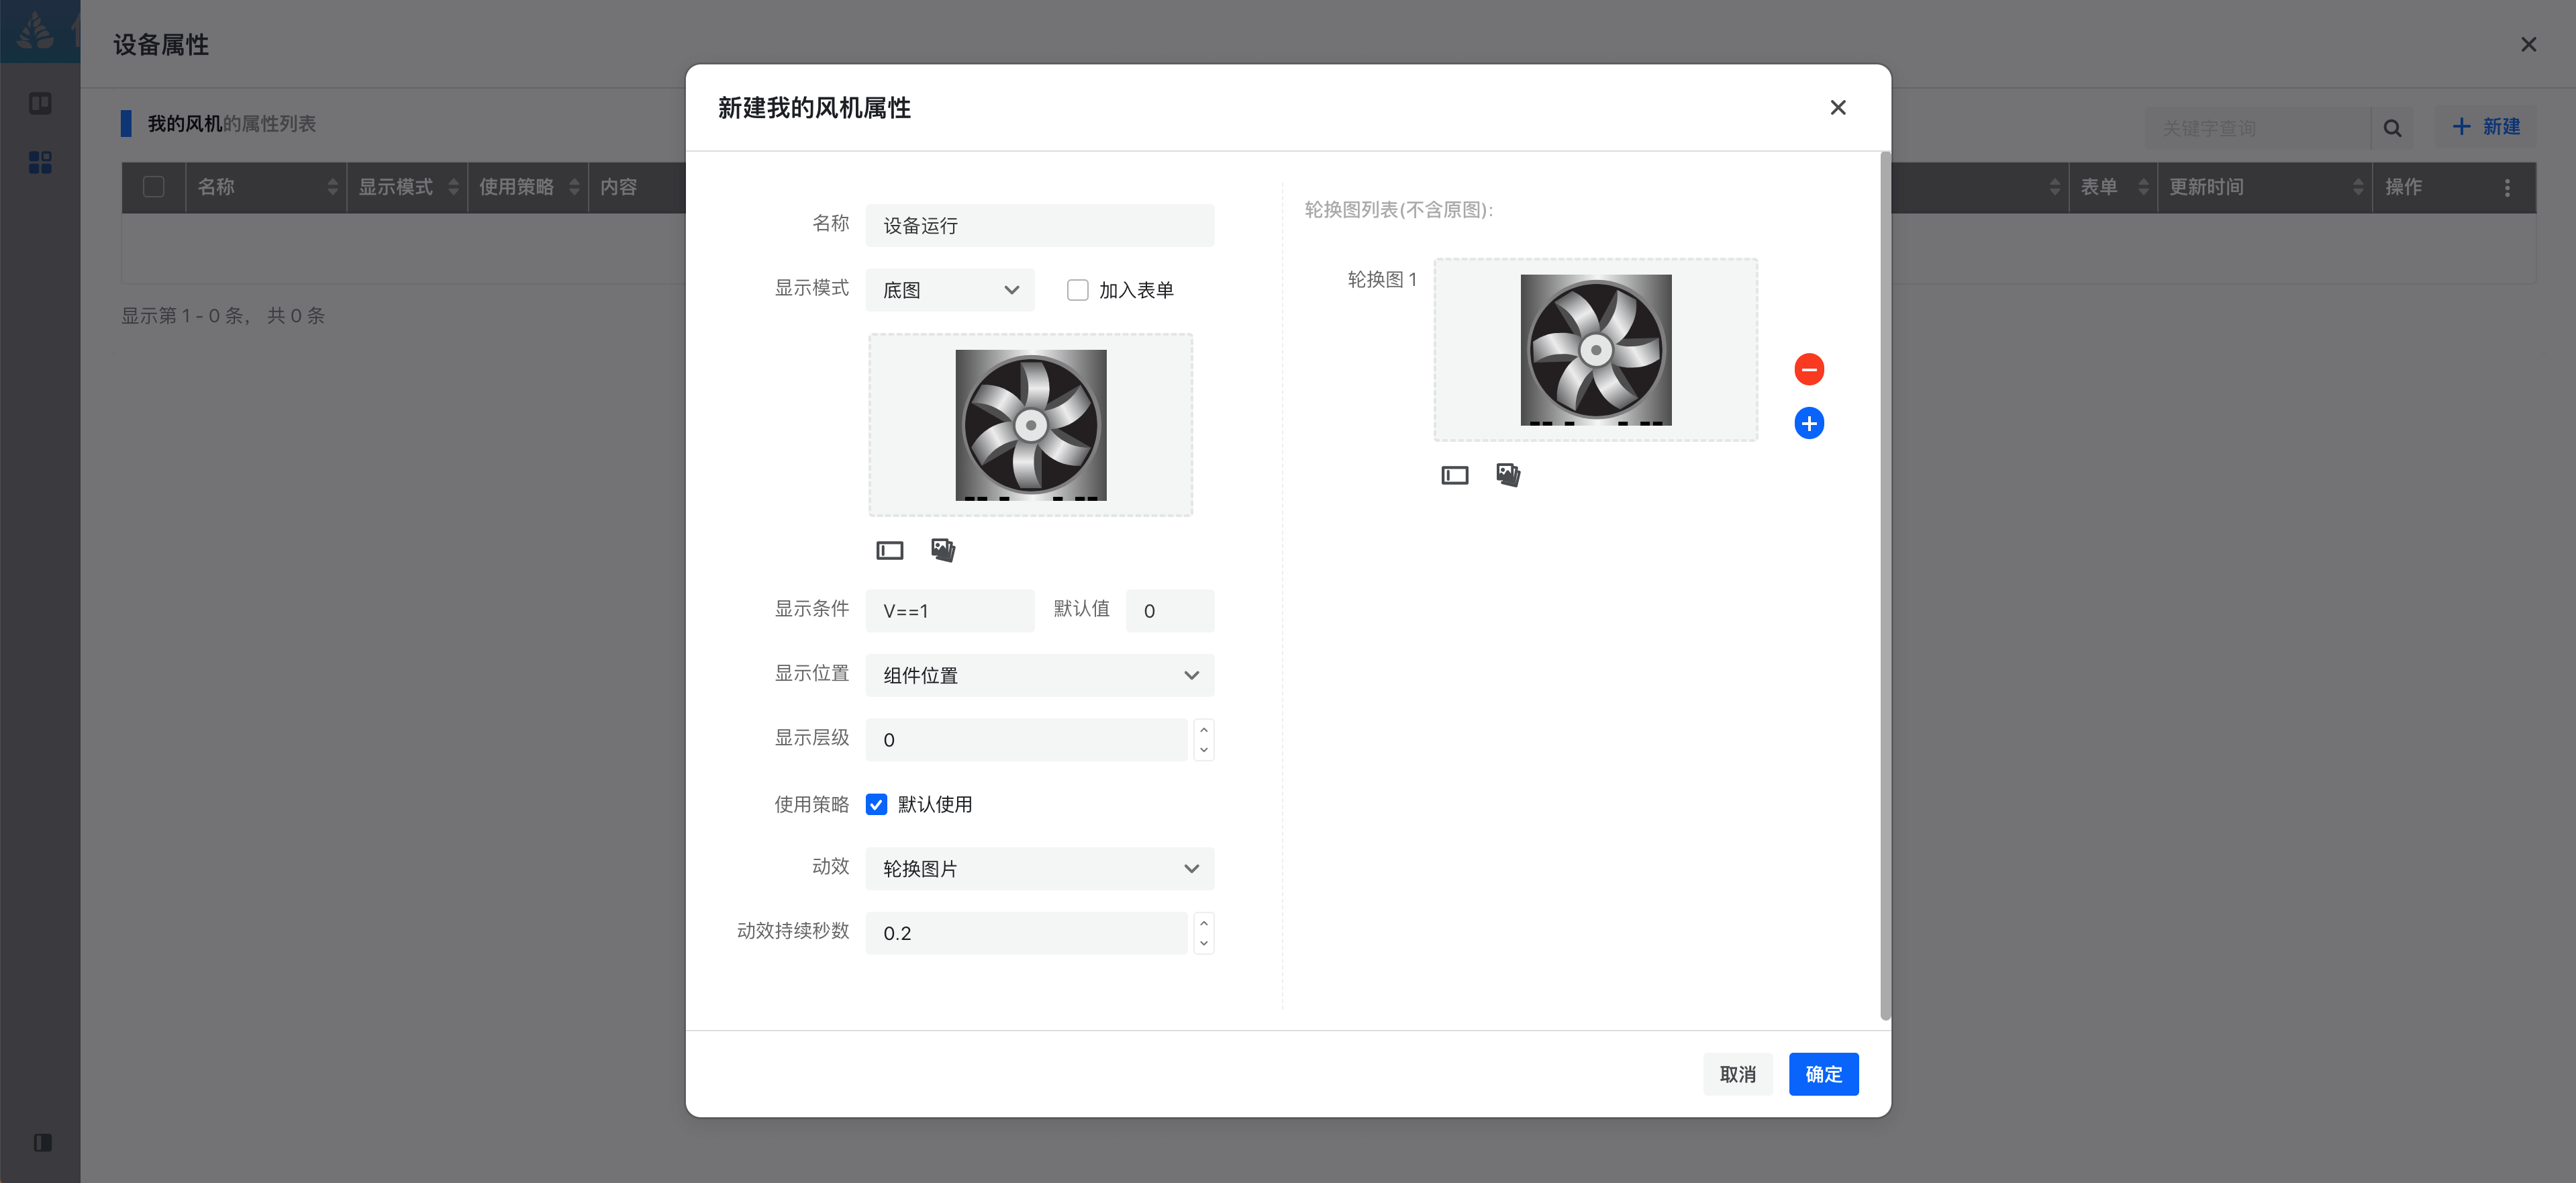Open the 显示位置 dropdown showing 组件位置

(x=1039, y=675)
